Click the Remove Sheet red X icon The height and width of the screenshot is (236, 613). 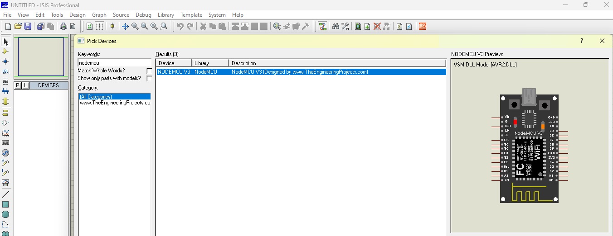377,26
